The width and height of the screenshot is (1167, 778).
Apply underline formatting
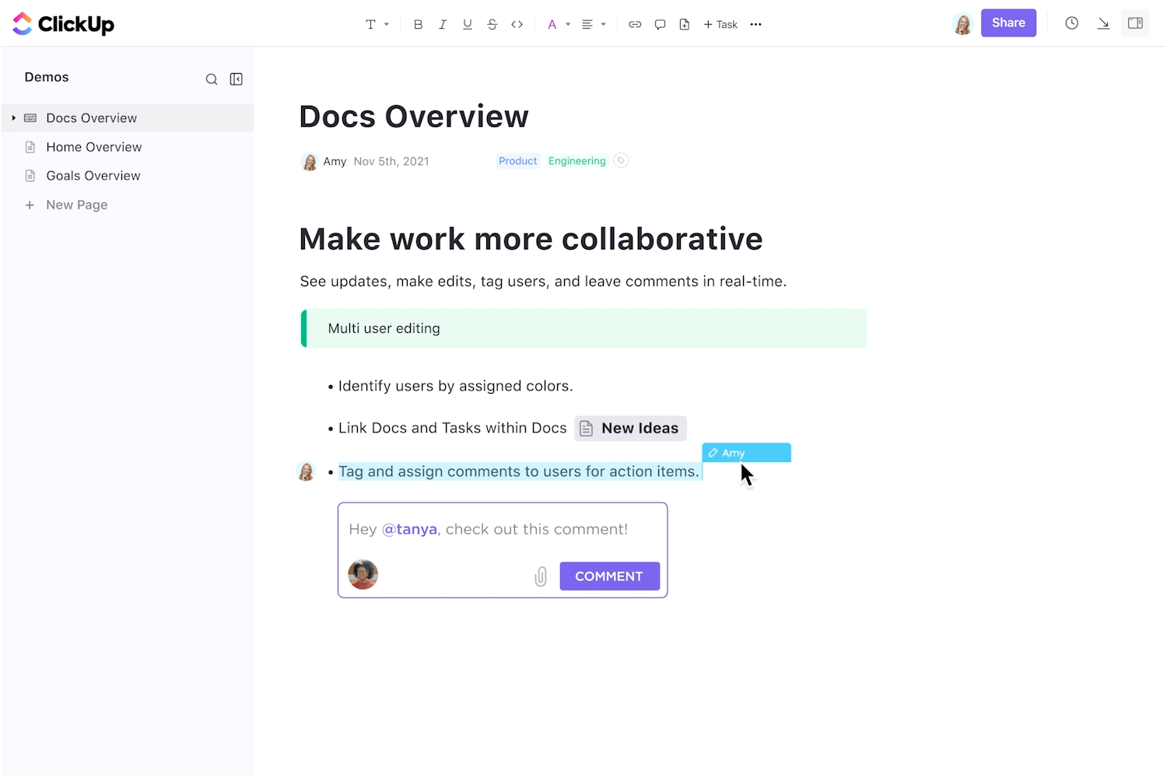click(468, 24)
